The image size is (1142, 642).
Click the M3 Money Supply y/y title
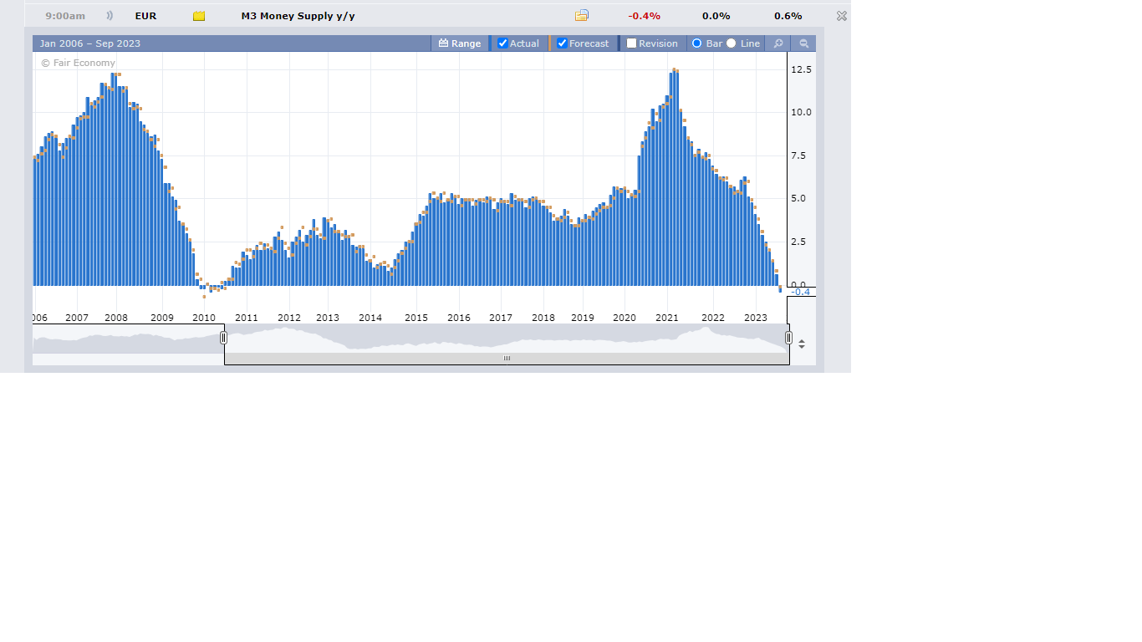coord(298,16)
